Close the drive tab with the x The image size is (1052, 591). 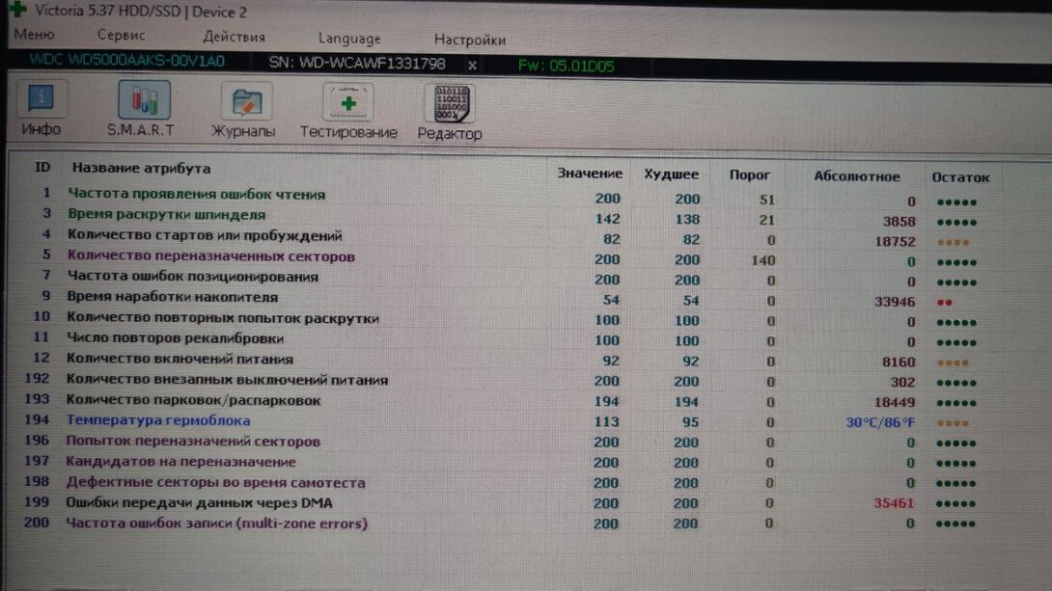472,65
